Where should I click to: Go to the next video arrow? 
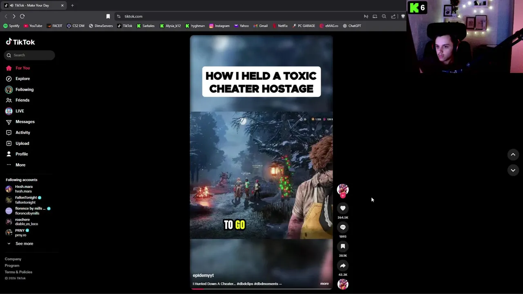(x=513, y=170)
